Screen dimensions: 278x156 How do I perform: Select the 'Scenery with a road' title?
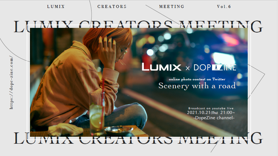click(x=197, y=86)
